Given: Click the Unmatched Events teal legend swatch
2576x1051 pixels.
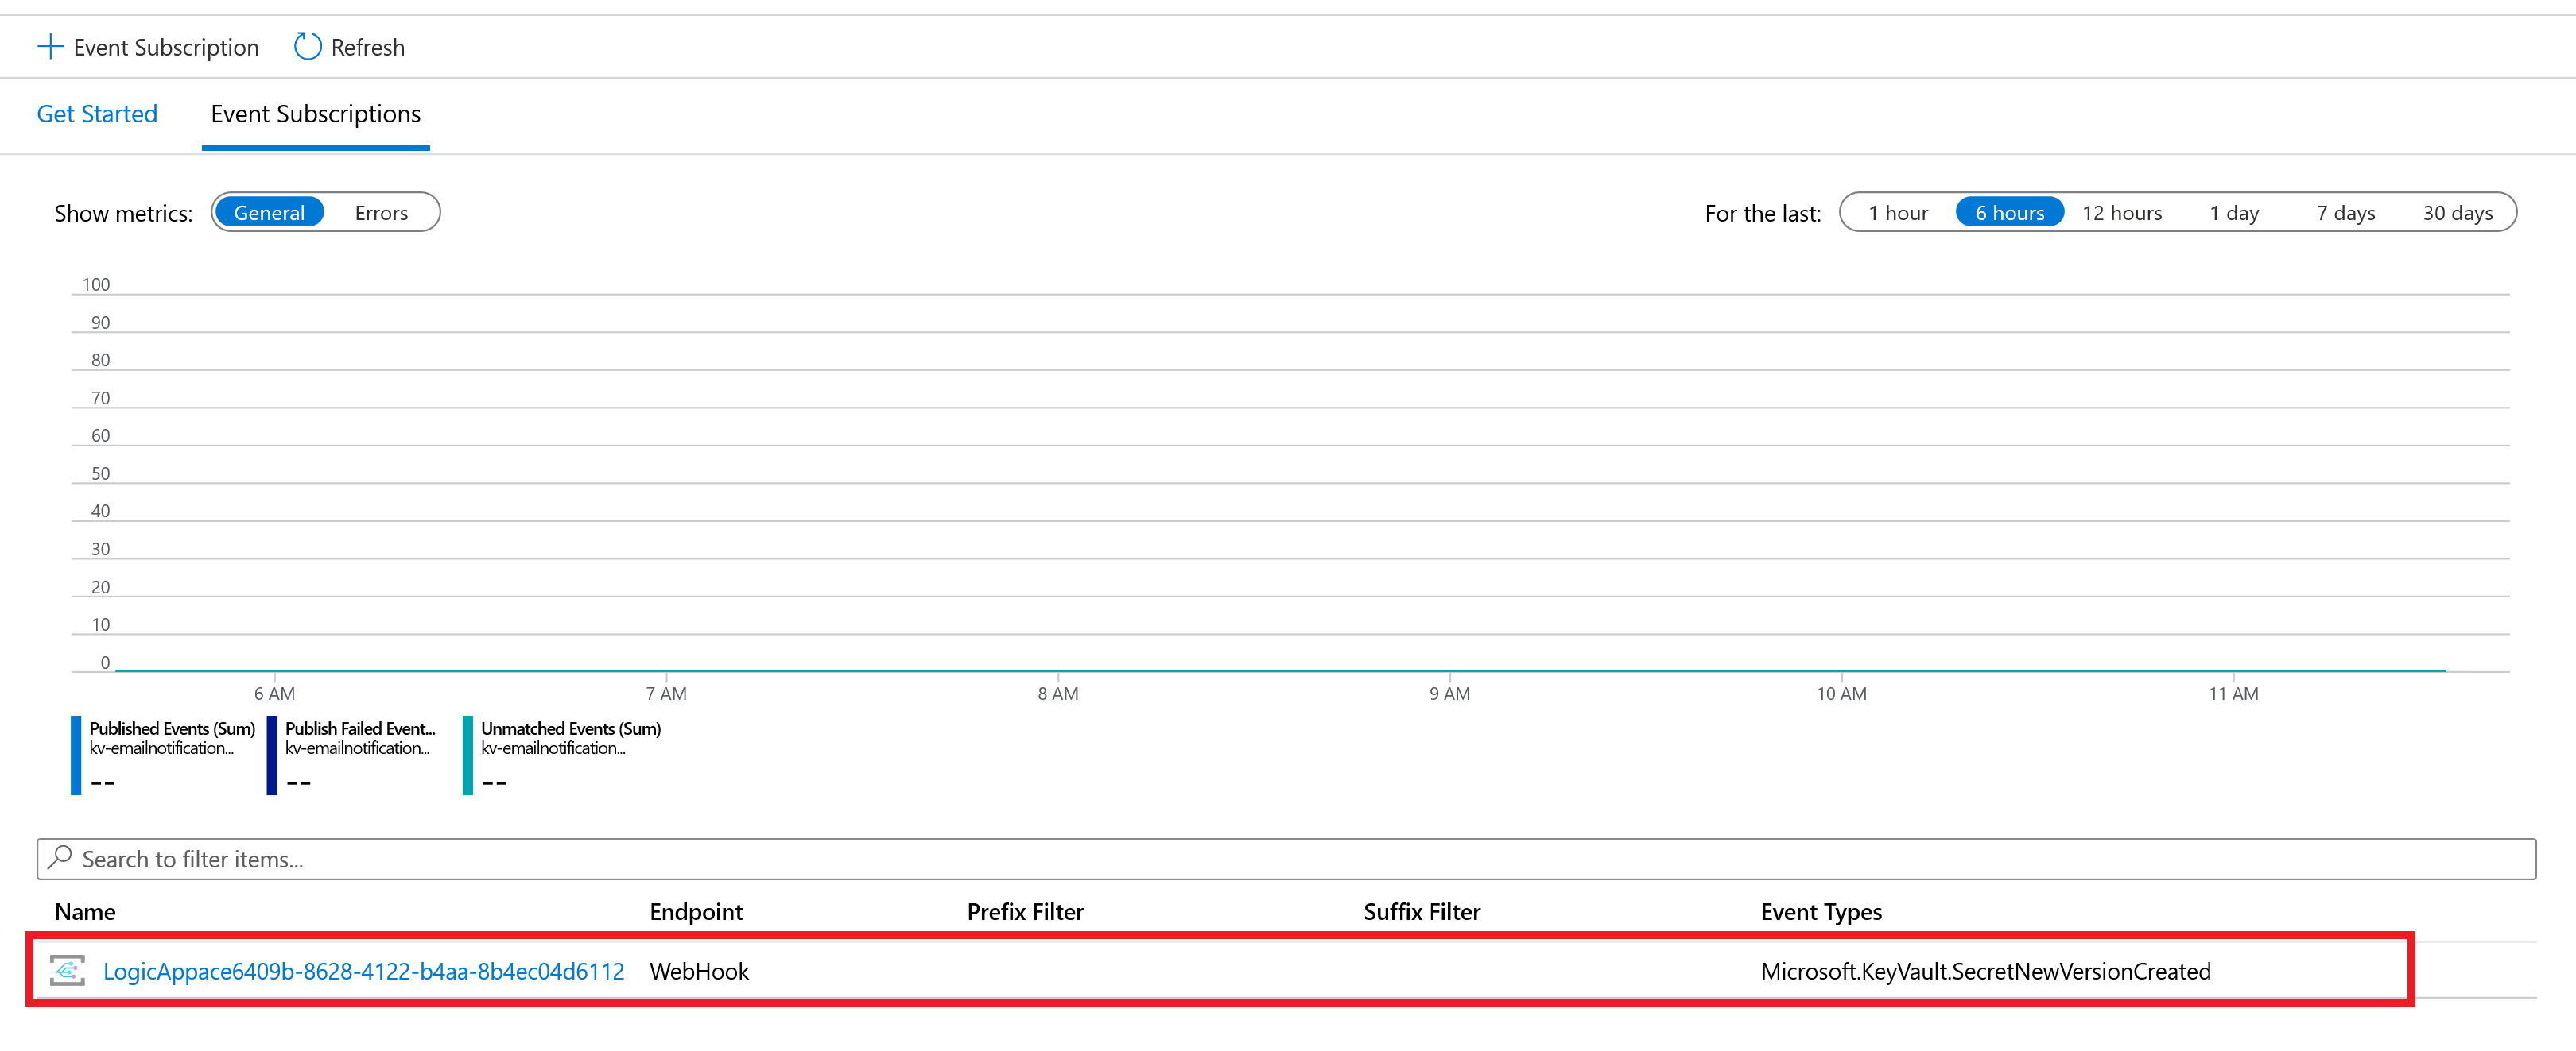Looking at the screenshot, I should tap(468, 755).
